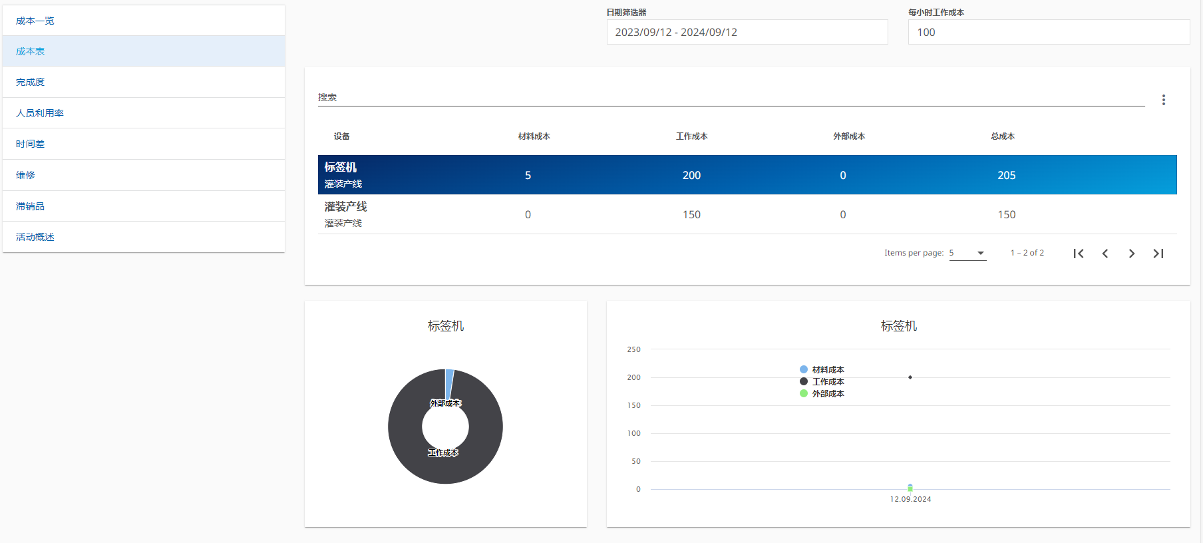Sort table by 总成本 column header
1203x543 pixels.
point(1003,136)
